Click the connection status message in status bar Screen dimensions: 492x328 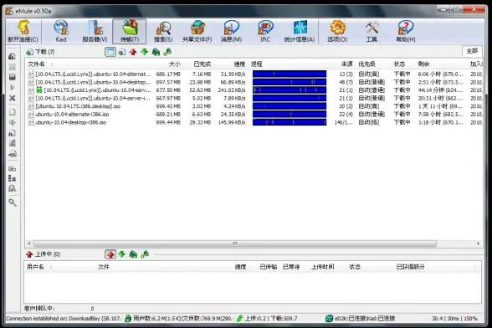tap(64, 318)
